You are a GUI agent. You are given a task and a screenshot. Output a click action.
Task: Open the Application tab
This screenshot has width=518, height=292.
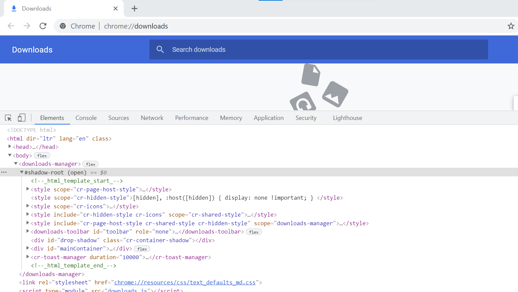pos(269,118)
